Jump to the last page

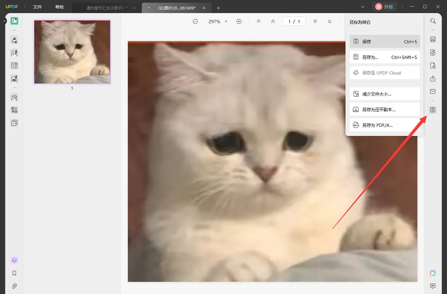pyautogui.click(x=330, y=22)
